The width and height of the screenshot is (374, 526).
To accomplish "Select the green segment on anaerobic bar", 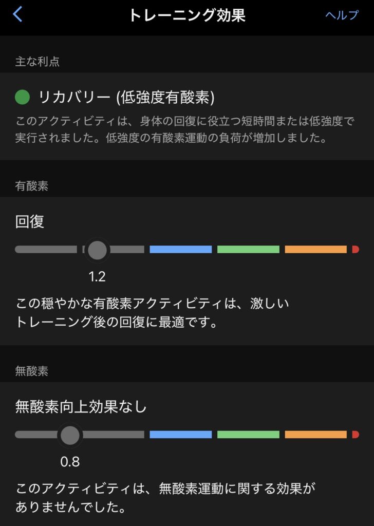I will pos(248,435).
